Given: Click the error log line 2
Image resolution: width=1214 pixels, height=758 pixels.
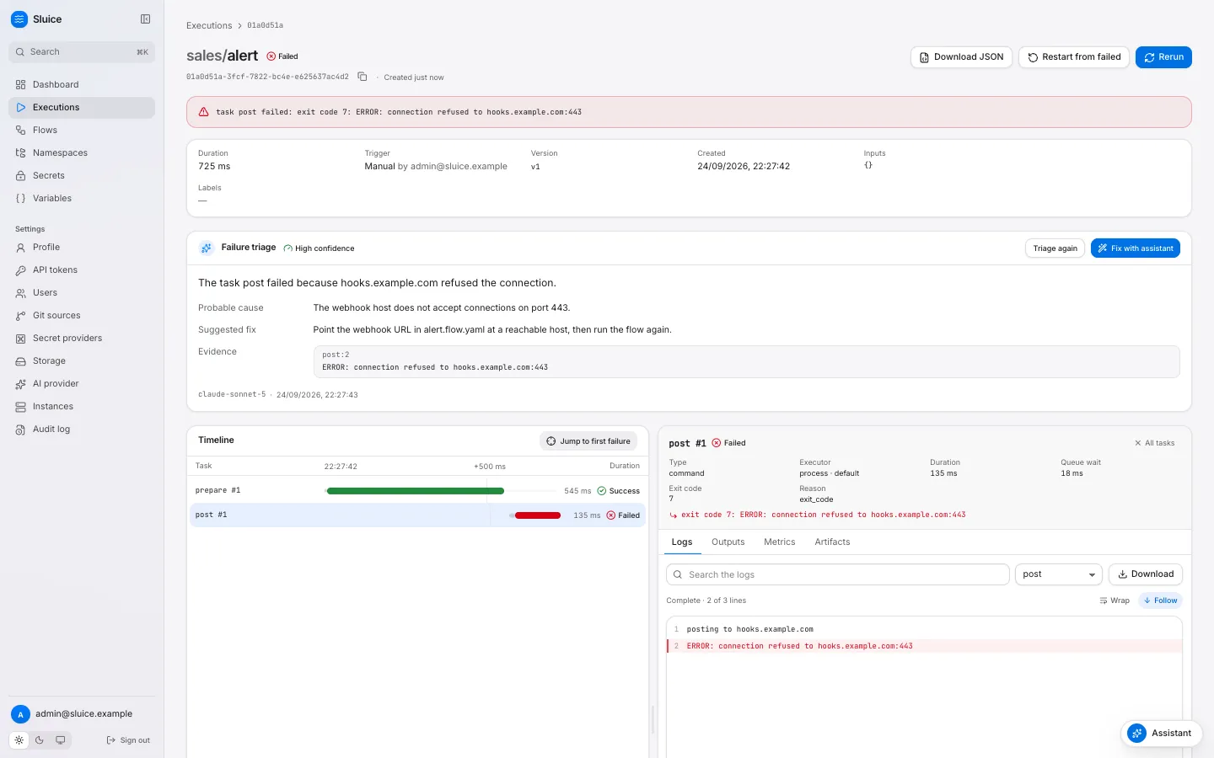Looking at the screenshot, I should click(x=924, y=646).
